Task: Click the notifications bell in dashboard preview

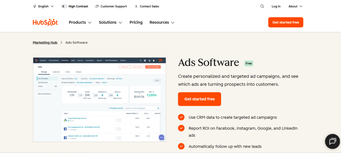Action: click(x=154, y=61)
